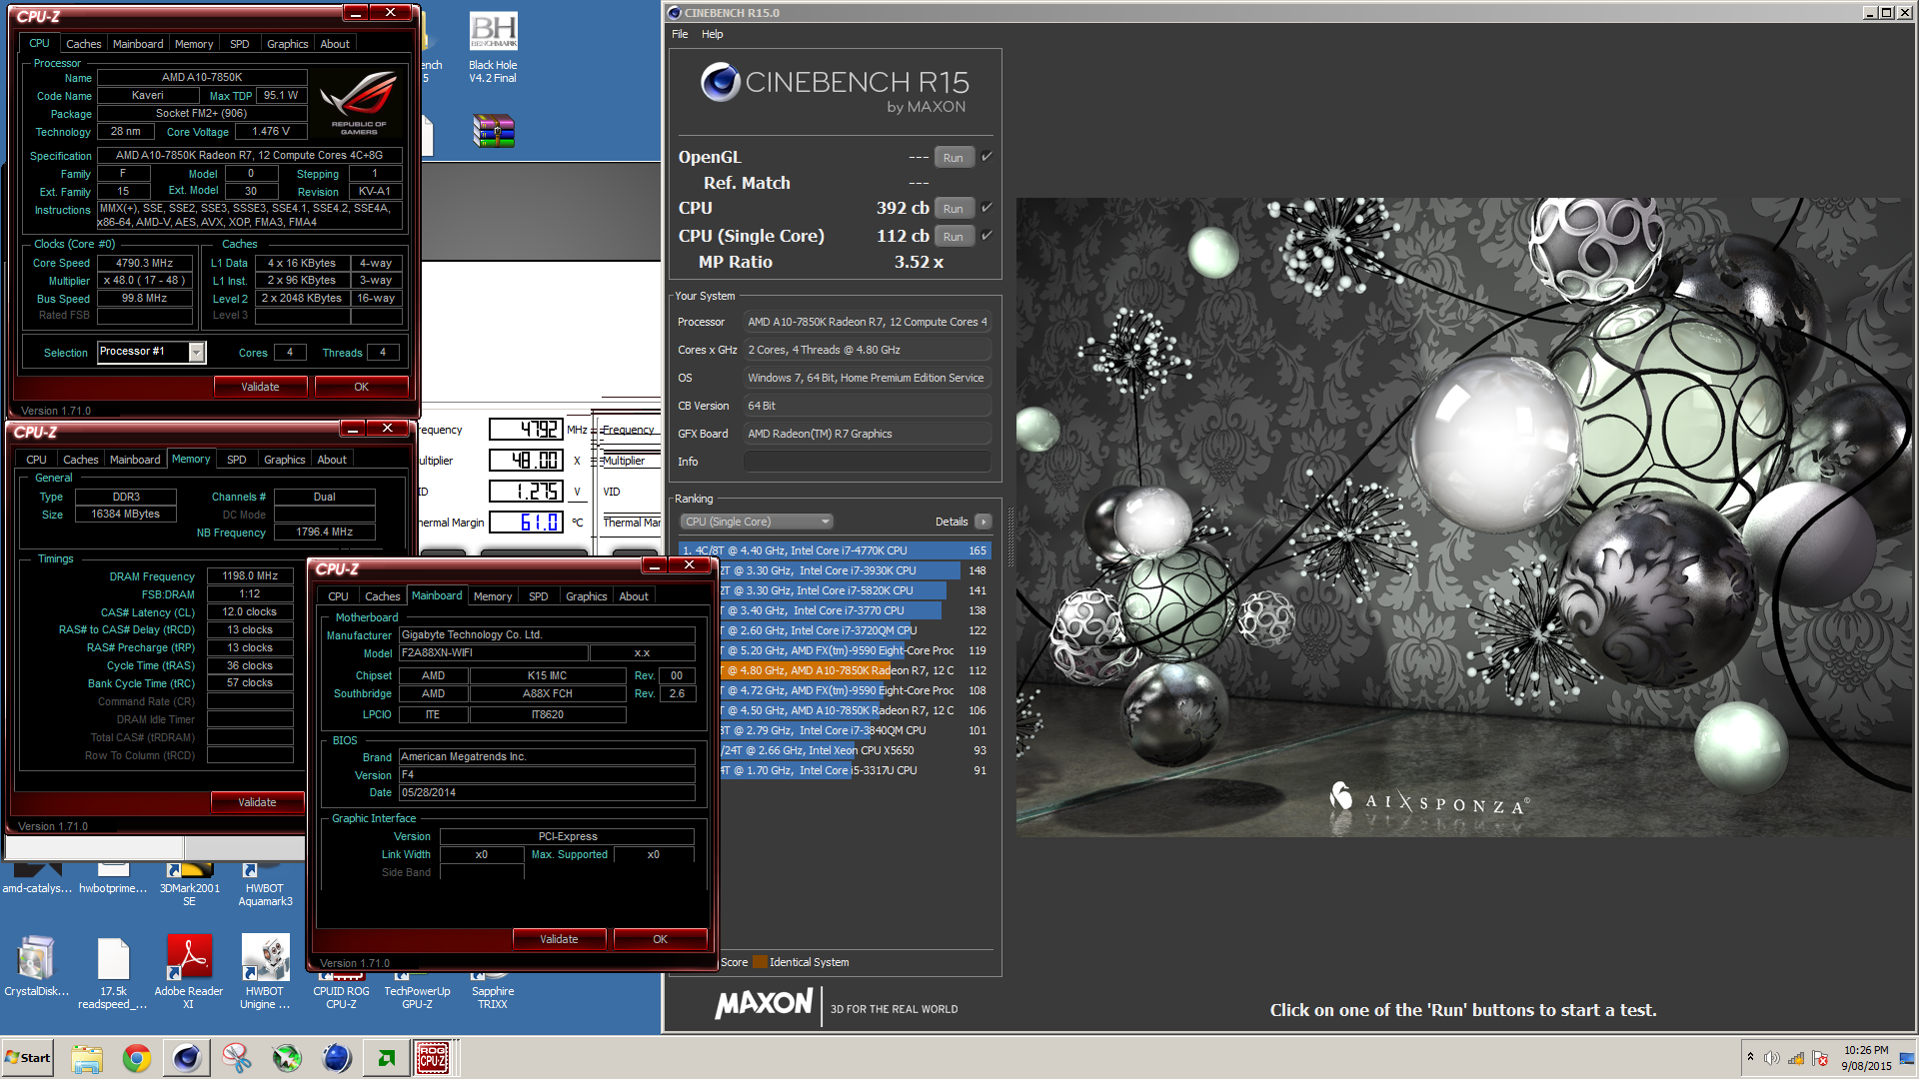This screenshot has height=1079, width=1919.
Task: Switch to the Graphics tab in the top CPU-Z window
Action: 288,44
